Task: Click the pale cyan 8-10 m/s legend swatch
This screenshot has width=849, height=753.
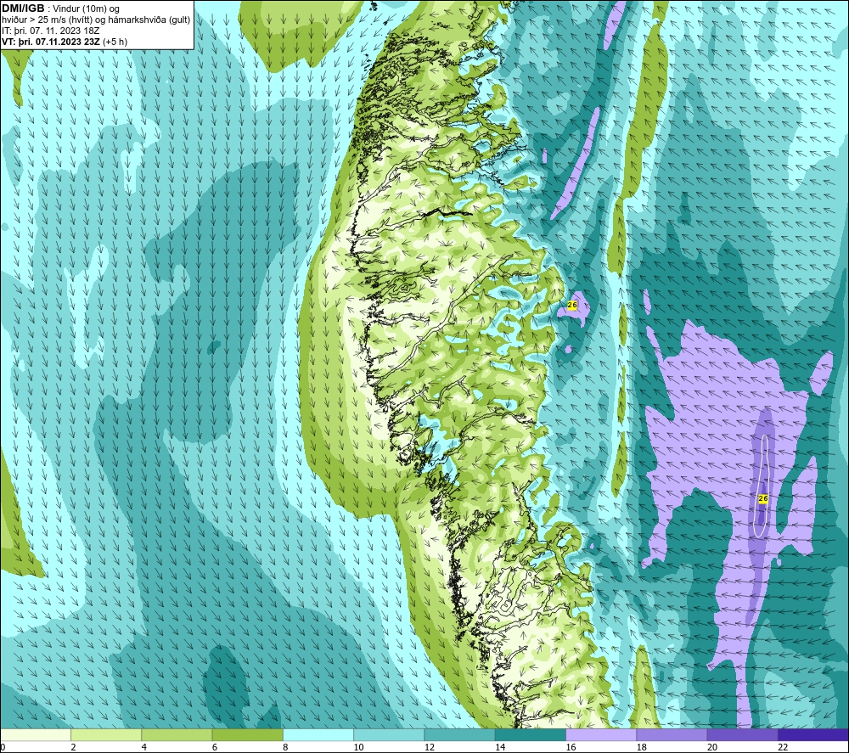Action: coord(318,734)
